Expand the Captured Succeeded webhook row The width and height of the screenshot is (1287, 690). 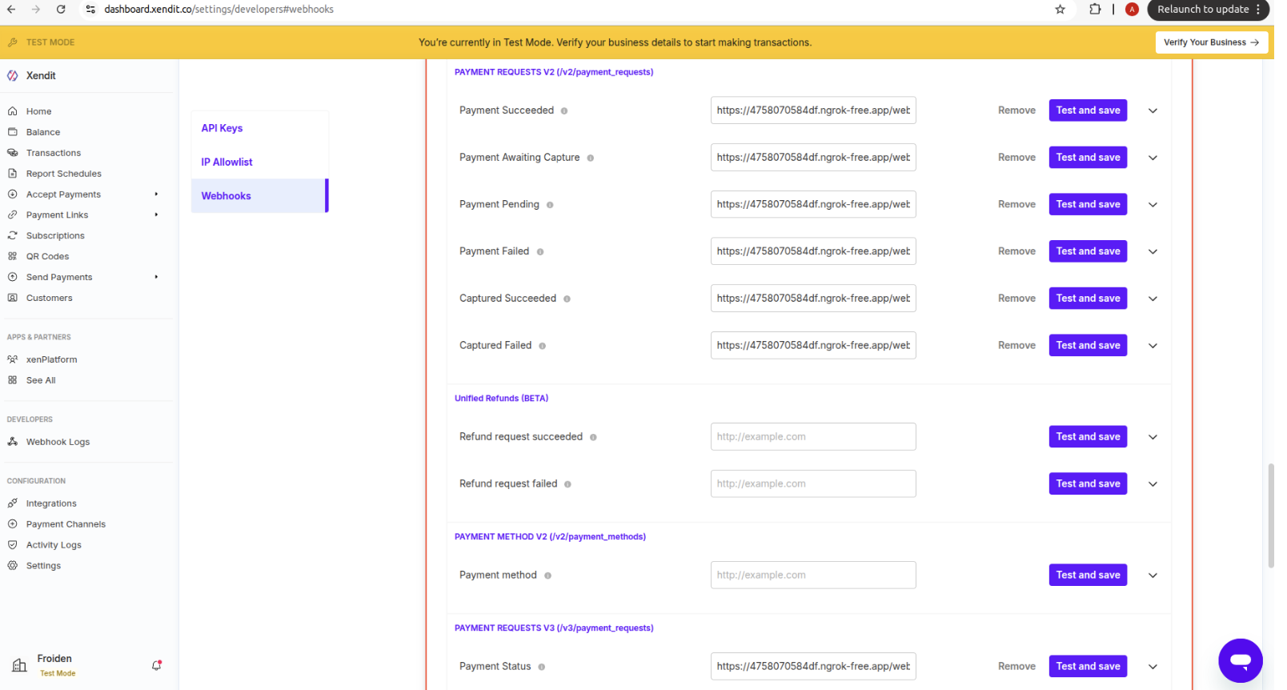tap(1153, 299)
